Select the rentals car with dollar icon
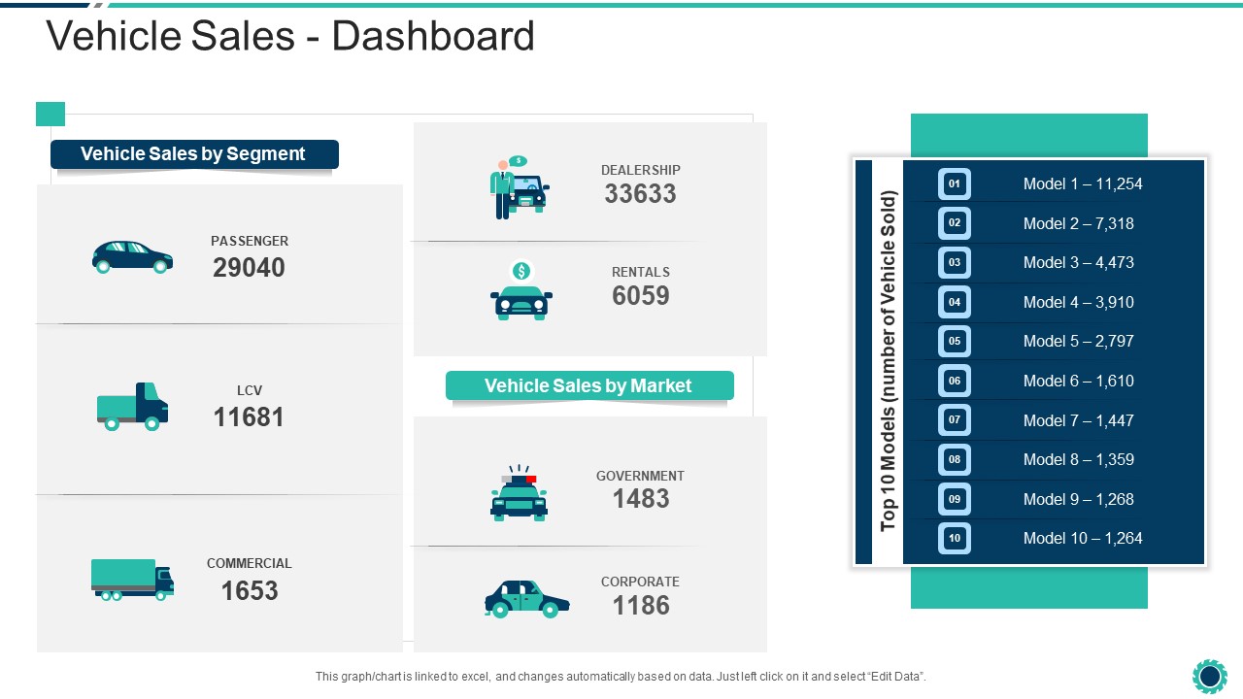The height and width of the screenshot is (699, 1243). pos(521,290)
